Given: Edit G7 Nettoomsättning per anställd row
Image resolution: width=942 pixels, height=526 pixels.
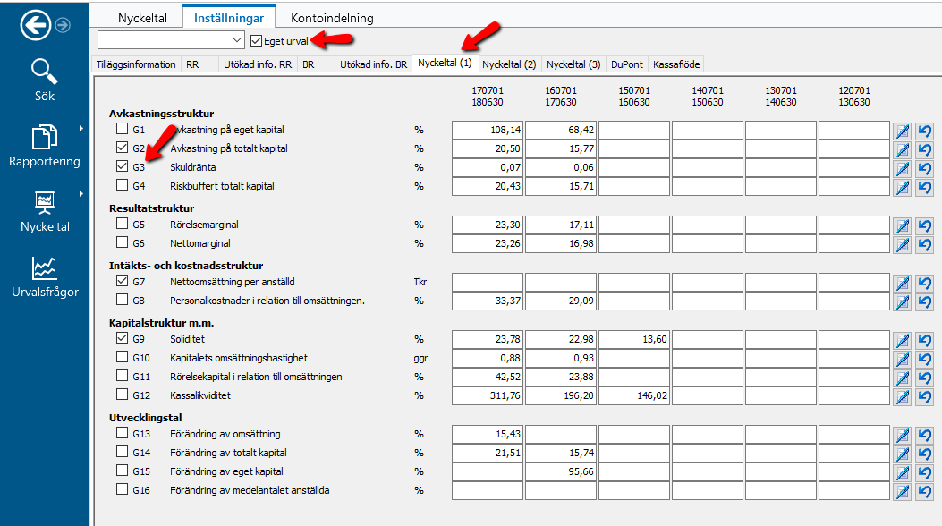Looking at the screenshot, I should 903,282.
